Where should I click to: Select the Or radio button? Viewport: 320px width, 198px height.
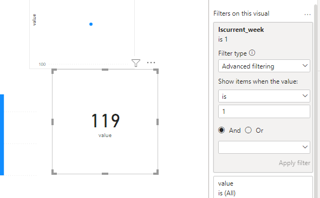point(248,130)
